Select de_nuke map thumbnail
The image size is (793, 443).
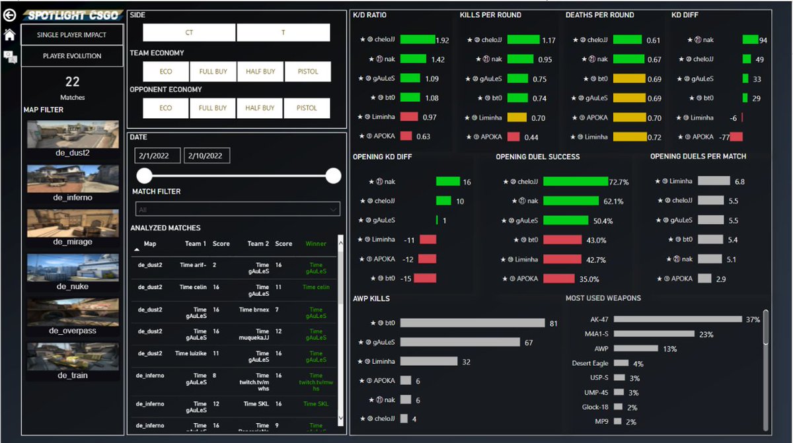(73, 267)
